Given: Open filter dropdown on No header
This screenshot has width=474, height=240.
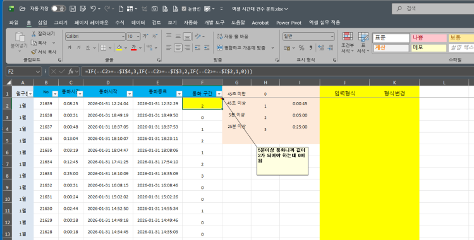Looking at the screenshot, I should coord(55,94).
